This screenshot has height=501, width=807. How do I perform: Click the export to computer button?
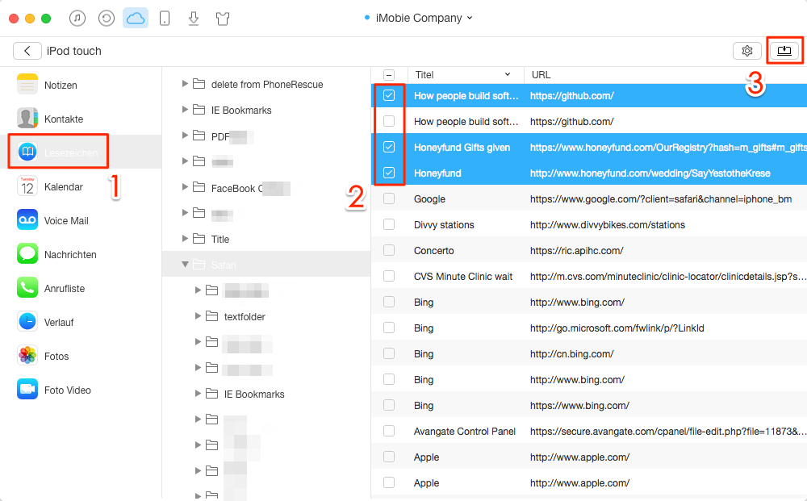[784, 51]
